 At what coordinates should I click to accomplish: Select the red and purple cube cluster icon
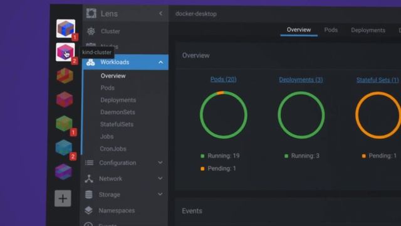(x=65, y=99)
